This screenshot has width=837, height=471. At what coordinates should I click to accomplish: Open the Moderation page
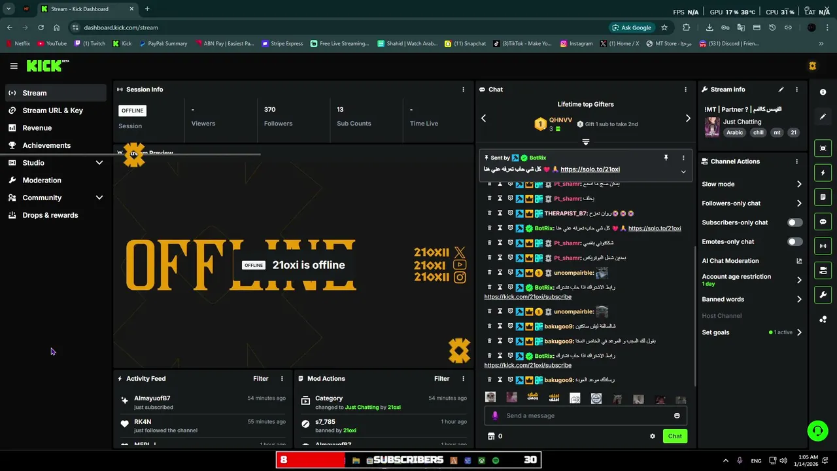pos(56,180)
